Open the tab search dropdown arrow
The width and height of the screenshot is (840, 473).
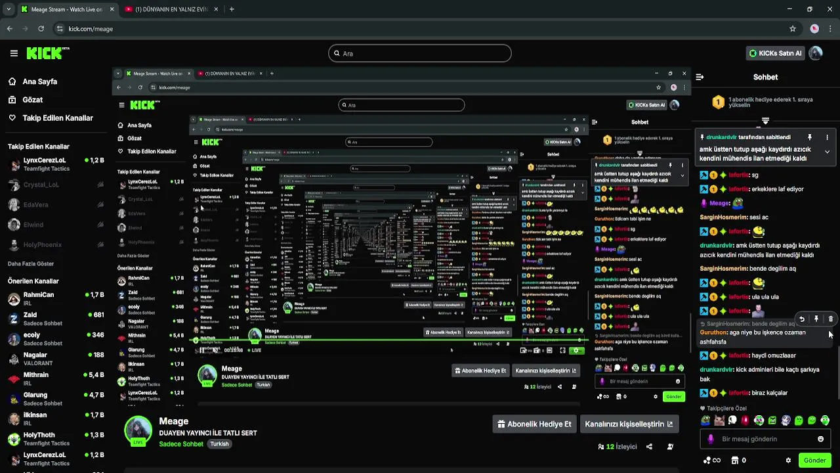tap(8, 9)
